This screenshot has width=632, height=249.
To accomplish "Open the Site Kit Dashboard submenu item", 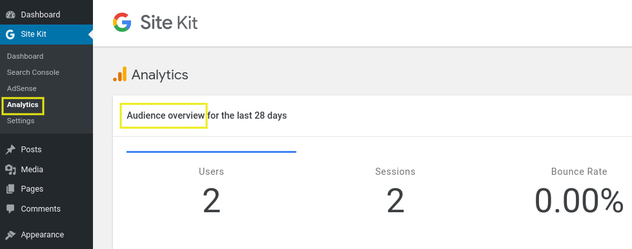I will tap(25, 56).
